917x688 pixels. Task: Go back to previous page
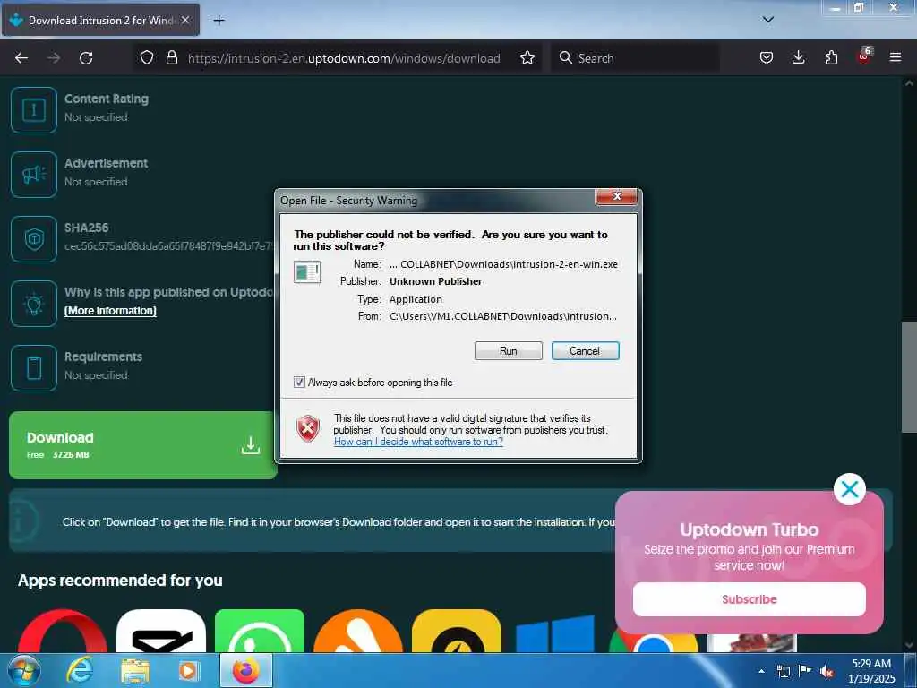(x=21, y=58)
